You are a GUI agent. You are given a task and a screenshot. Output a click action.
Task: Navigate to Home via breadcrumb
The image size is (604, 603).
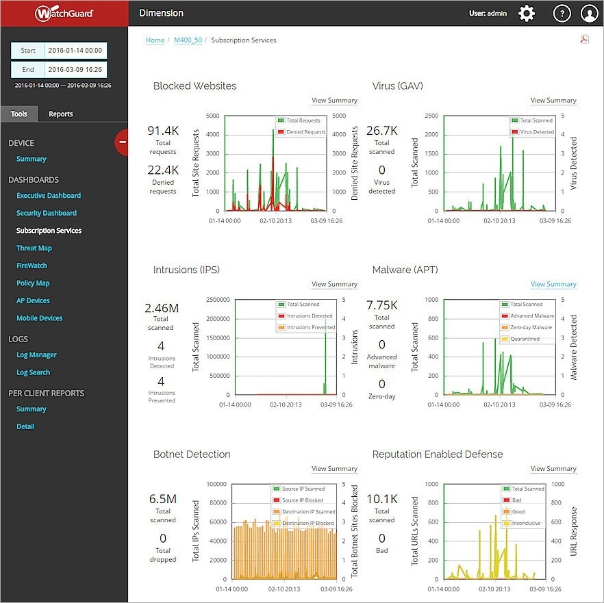coord(155,40)
